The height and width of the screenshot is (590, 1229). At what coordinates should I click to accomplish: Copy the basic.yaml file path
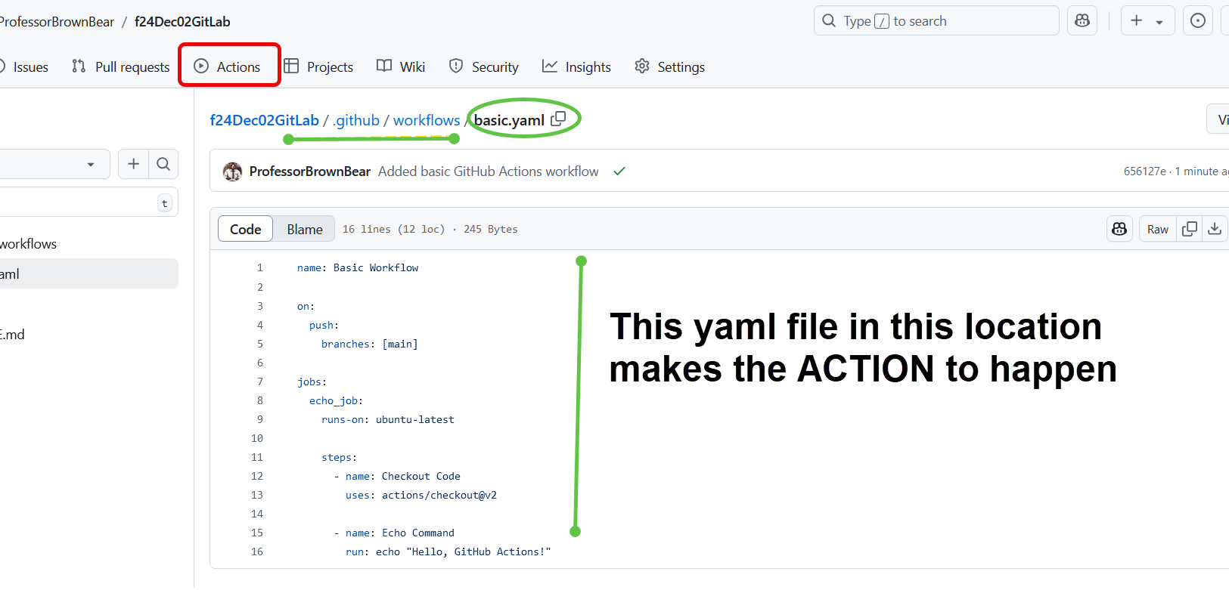point(558,119)
